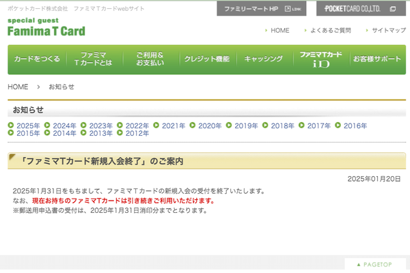The image size is (410, 273).
Task: Open the ファミリーマートHP external link button
Action: (262, 9)
